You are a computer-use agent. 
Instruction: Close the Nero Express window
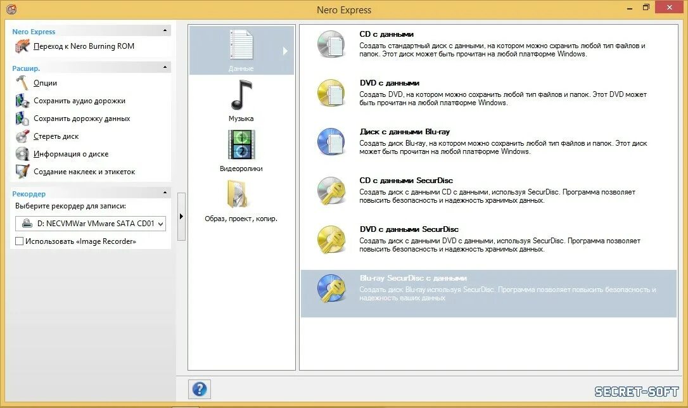[670, 7]
